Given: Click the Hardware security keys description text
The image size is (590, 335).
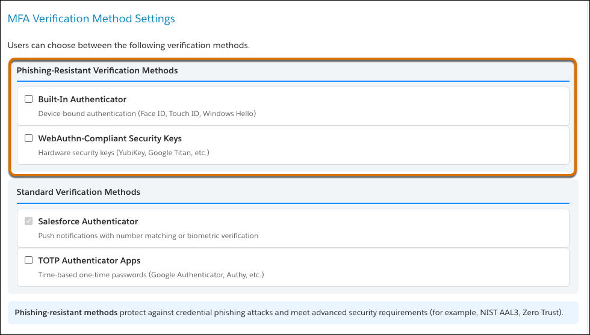Looking at the screenshot, I should [x=124, y=153].
